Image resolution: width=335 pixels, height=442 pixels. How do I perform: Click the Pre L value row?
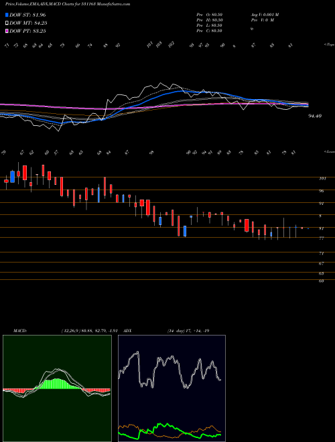[210, 25]
